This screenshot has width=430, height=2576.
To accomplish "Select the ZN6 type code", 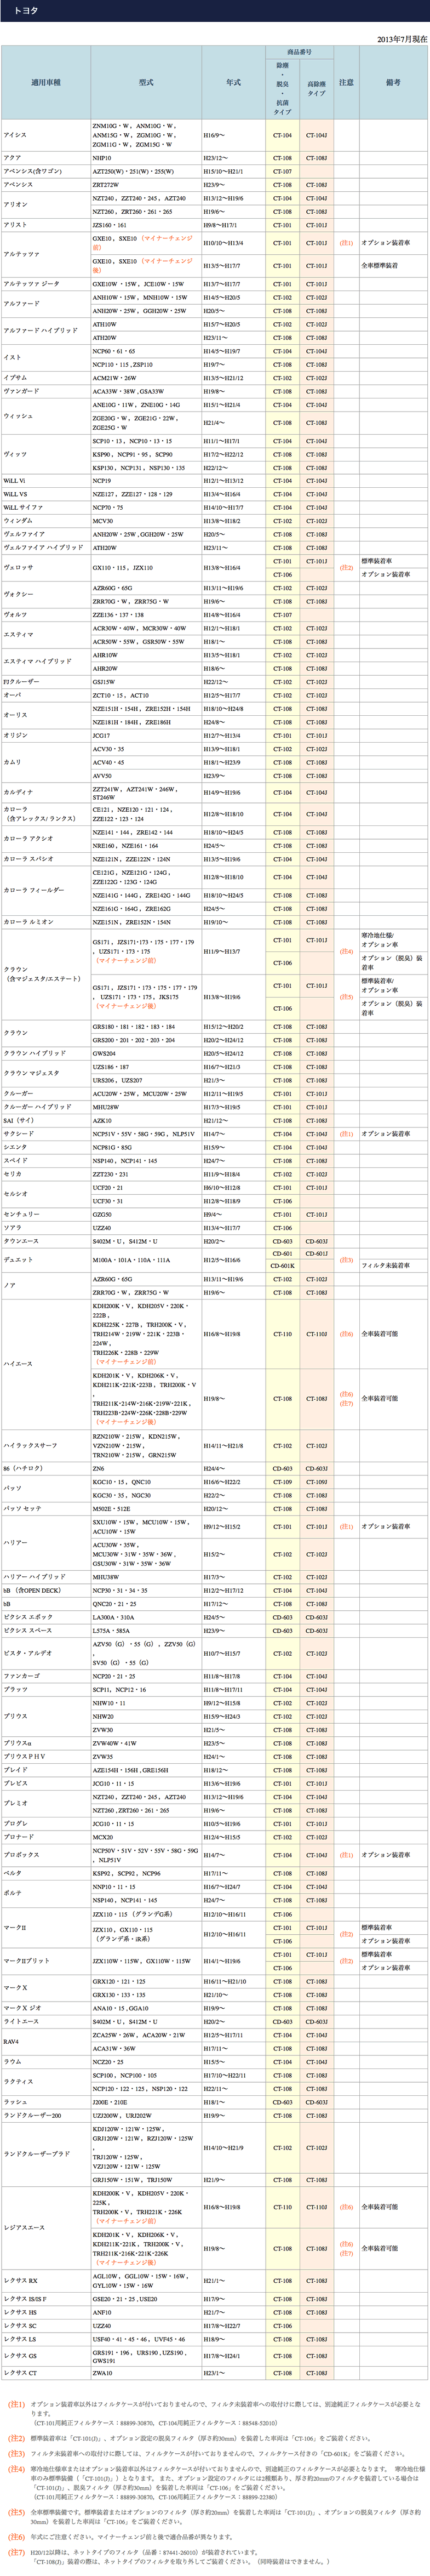I will 99,1468.
